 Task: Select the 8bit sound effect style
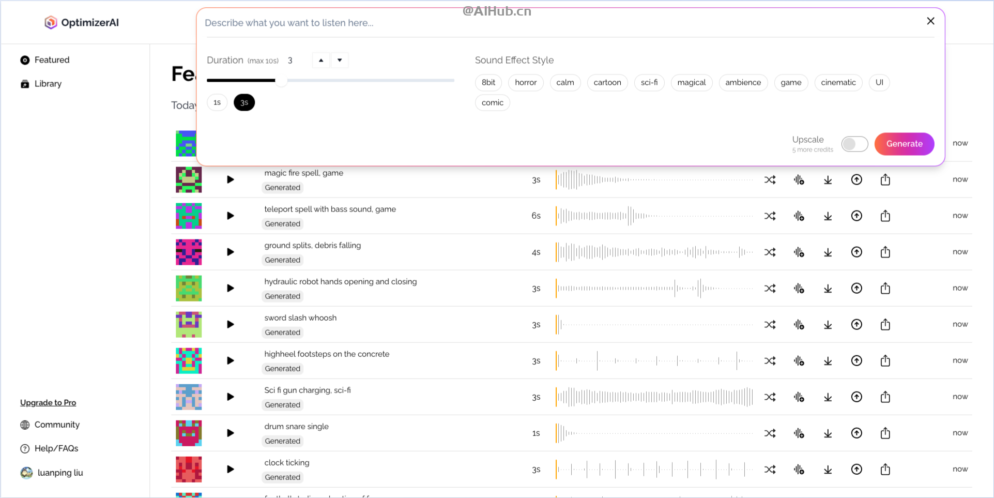tap(488, 83)
